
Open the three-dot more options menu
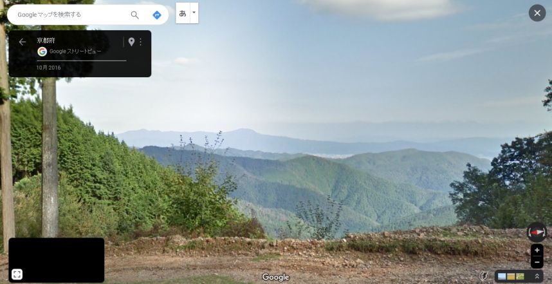click(x=140, y=42)
